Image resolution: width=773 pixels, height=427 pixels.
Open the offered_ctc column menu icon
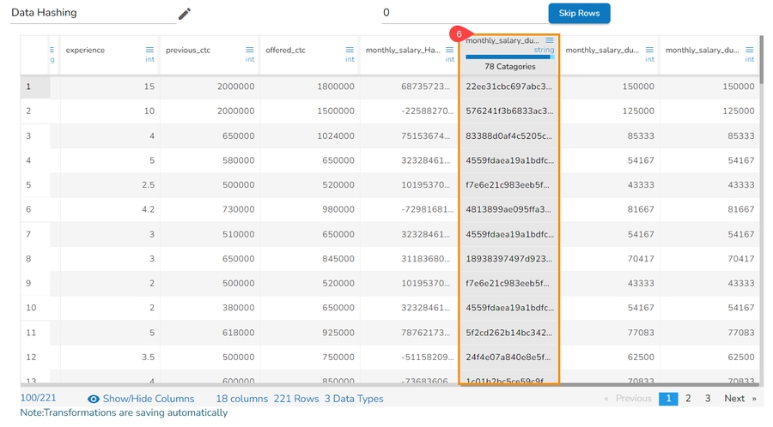[350, 50]
